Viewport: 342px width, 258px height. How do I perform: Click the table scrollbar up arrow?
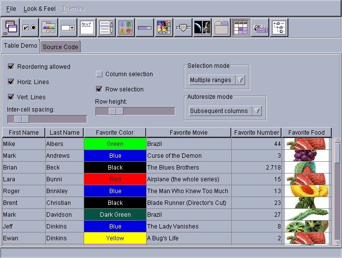point(337,141)
